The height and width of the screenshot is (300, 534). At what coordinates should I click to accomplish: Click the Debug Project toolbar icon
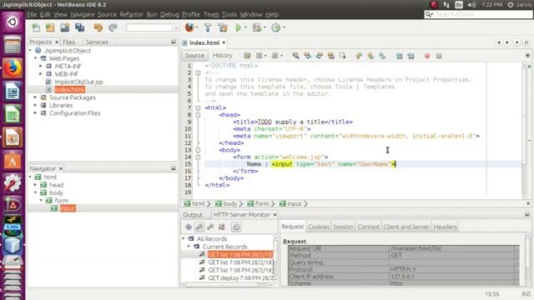tap(257, 27)
